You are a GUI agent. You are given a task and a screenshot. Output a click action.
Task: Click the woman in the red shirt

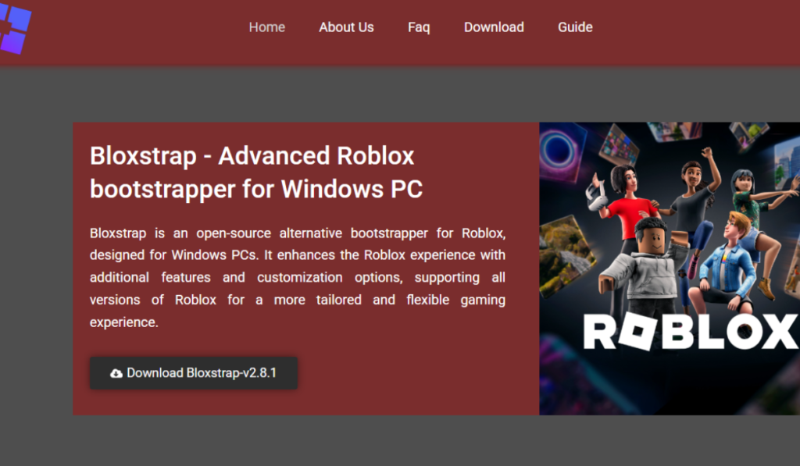point(625,203)
